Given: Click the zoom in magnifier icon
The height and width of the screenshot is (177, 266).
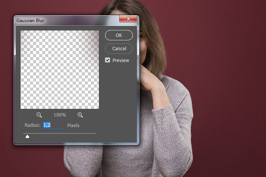Looking at the screenshot, I should click(x=80, y=115).
